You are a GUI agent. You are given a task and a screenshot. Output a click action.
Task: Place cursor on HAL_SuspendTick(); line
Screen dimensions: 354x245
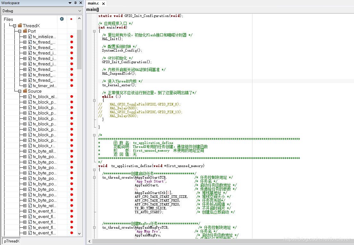[119, 73]
